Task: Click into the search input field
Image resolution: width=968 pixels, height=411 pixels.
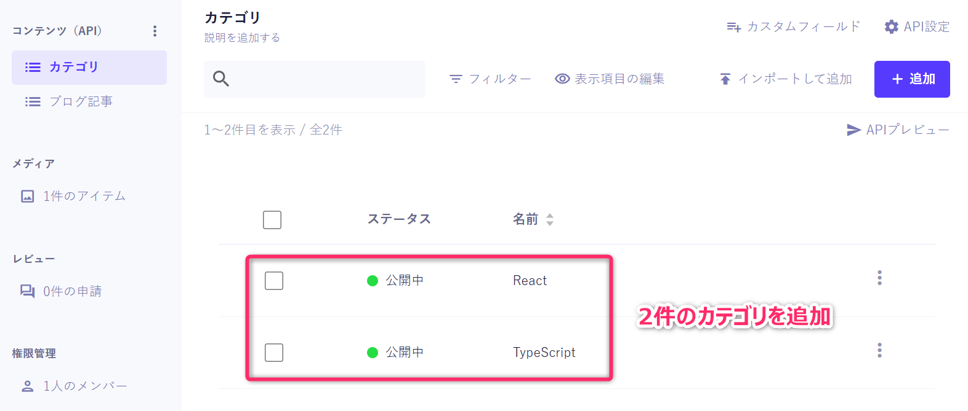Action: click(326, 79)
